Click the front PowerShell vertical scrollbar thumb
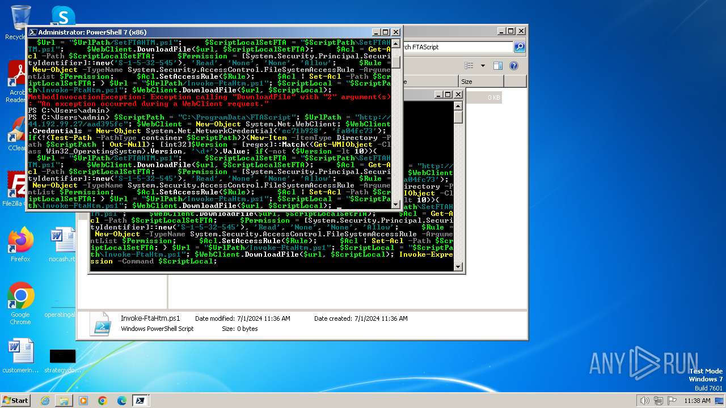Viewport: 726px width, 408px height. tap(396, 61)
